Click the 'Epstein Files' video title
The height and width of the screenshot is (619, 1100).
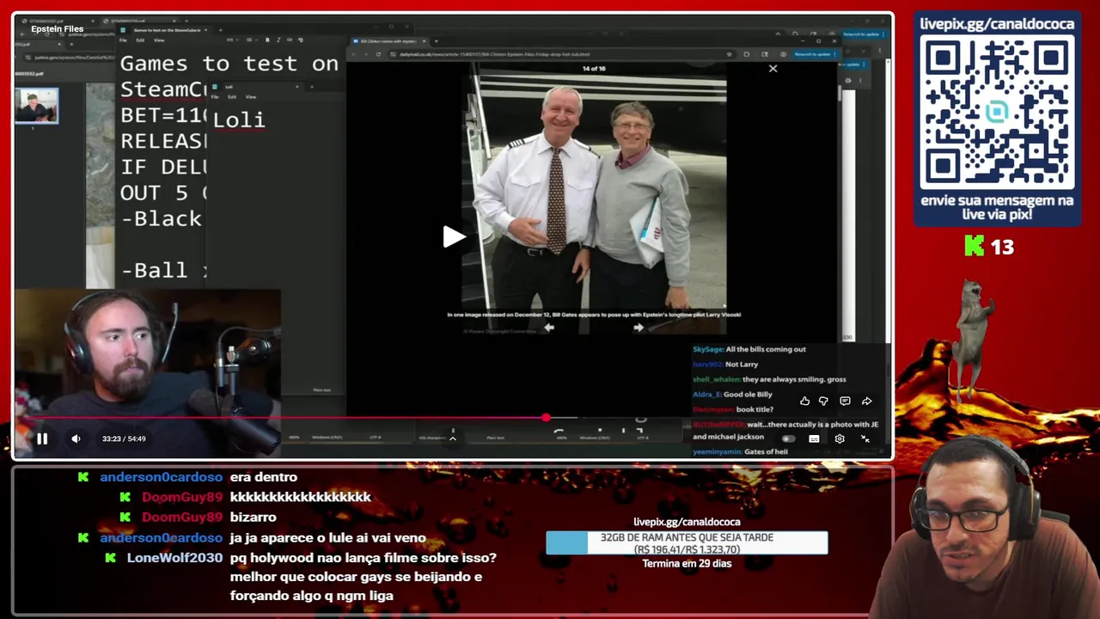click(x=58, y=29)
